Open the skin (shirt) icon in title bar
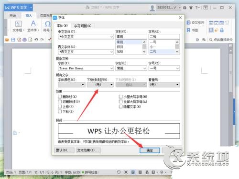This screenshot has height=179, width=239. coord(191,8)
